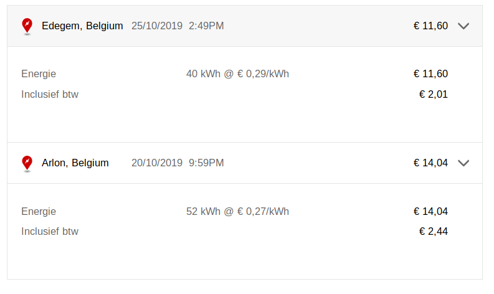Collapse the Arlon session with its chevron
The width and height of the screenshot is (494, 294).
(463, 163)
